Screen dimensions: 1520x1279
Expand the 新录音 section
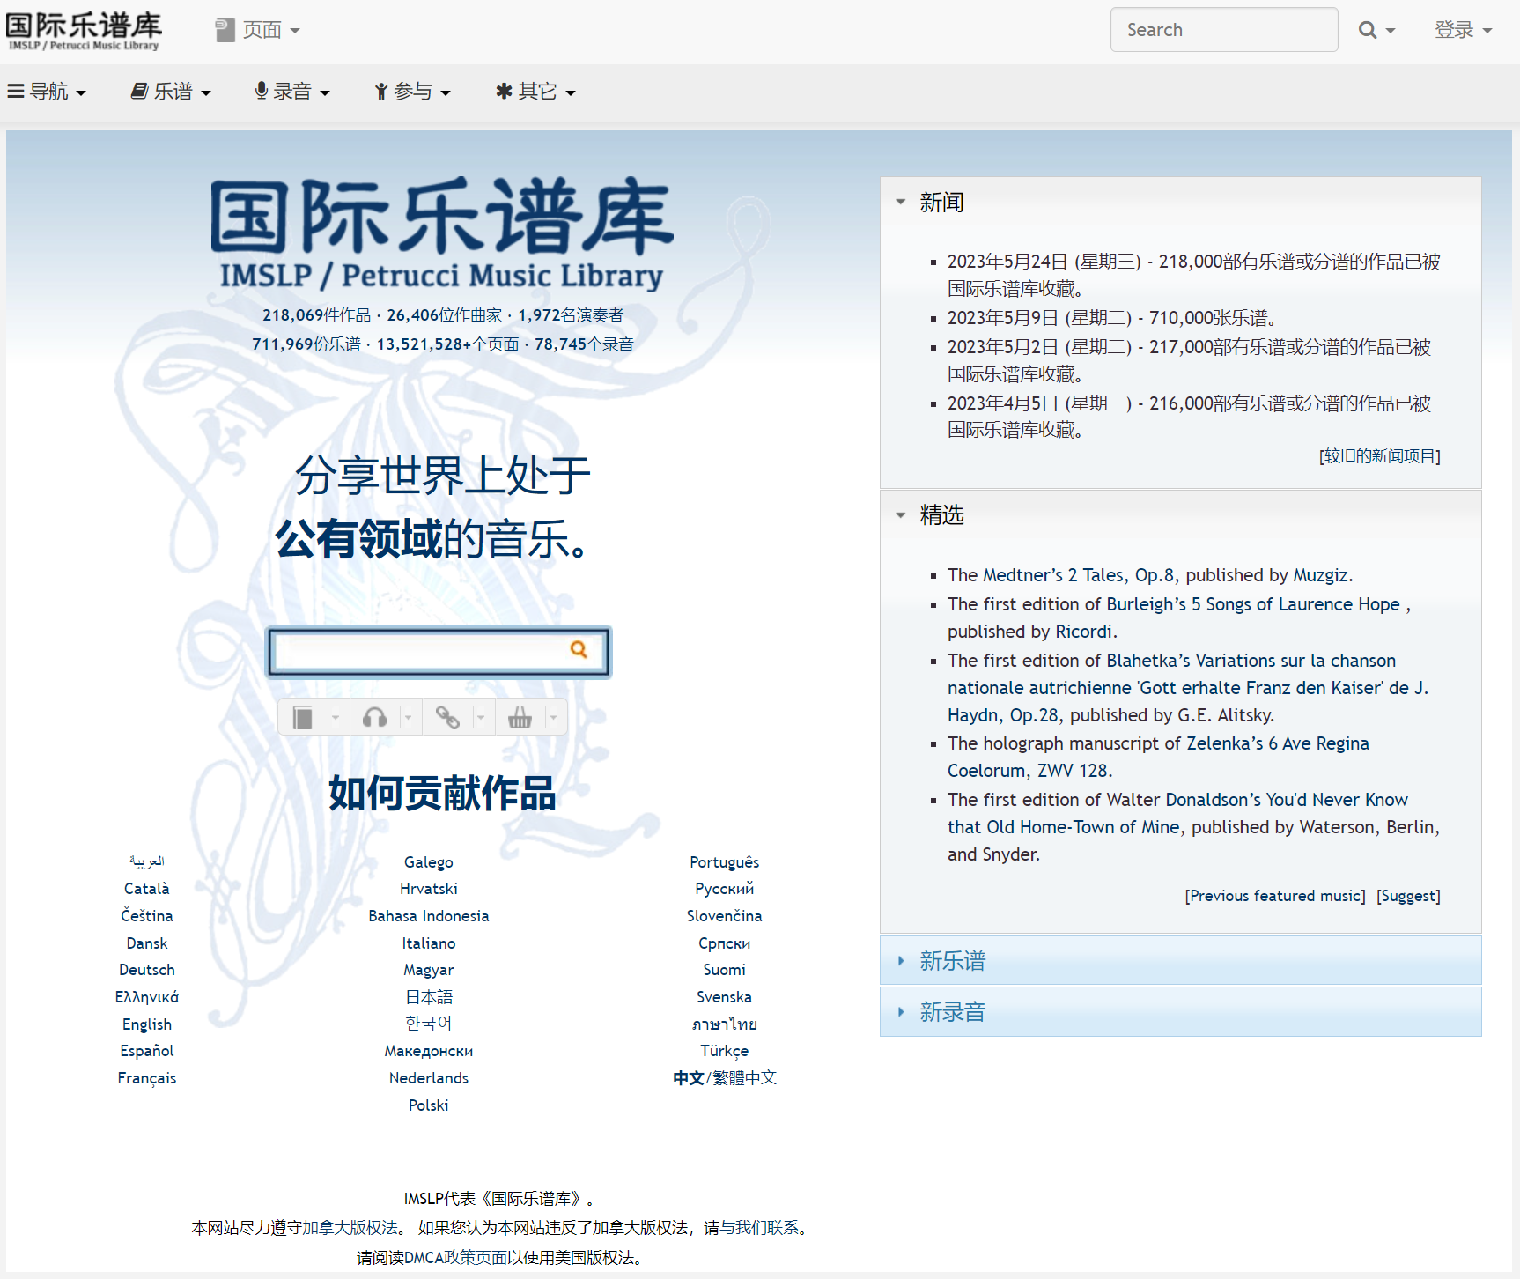pyautogui.click(x=1180, y=1011)
